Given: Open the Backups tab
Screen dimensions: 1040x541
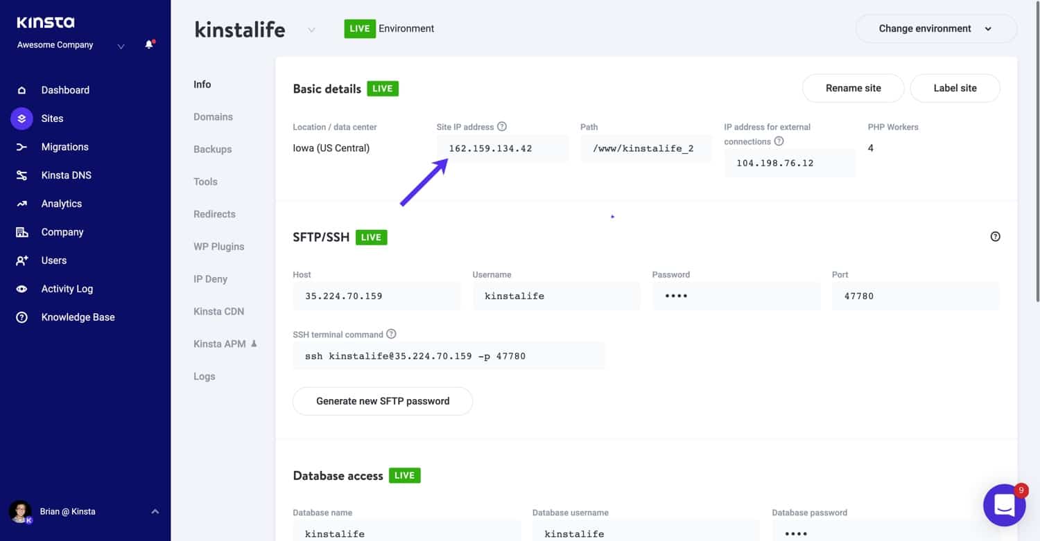Looking at the screenshot, I should 211,149.
